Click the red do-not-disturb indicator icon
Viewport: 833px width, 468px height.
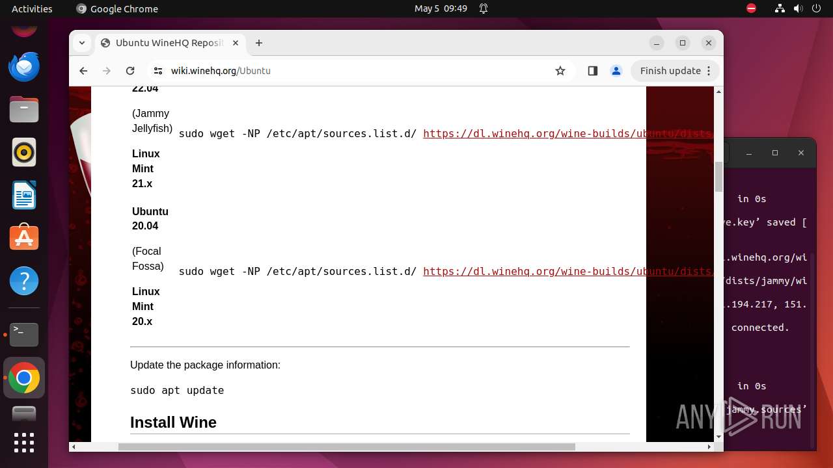coord(752,8)
